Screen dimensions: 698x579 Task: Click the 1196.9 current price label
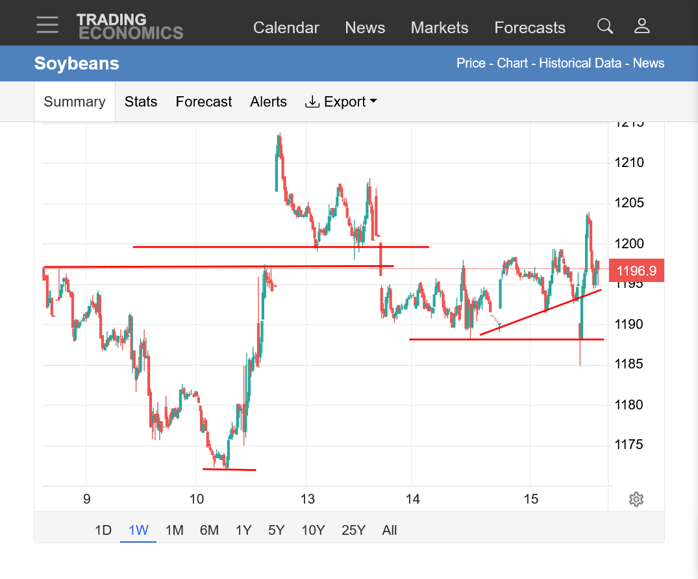point(636,270)
